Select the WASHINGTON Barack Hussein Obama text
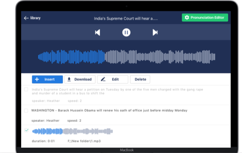The width and height of the screenshot is (242, 153). [x=109, y=110]
